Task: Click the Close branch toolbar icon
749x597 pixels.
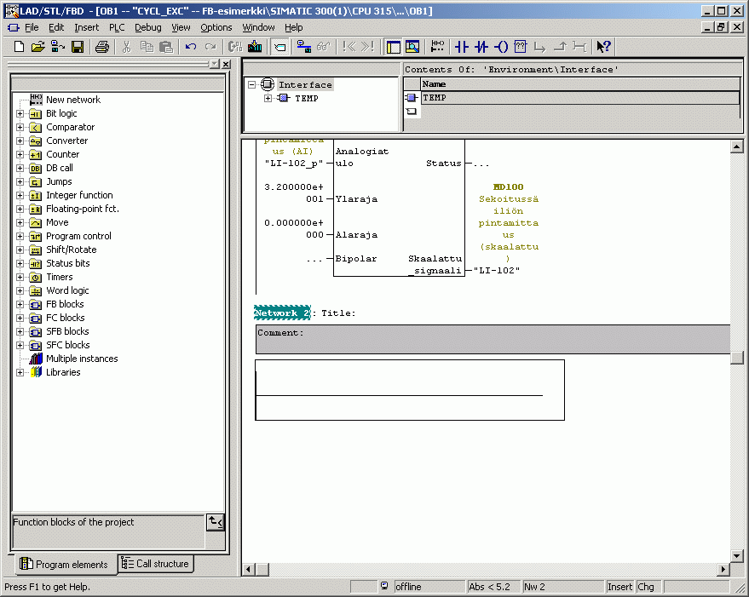Action: 559,47
